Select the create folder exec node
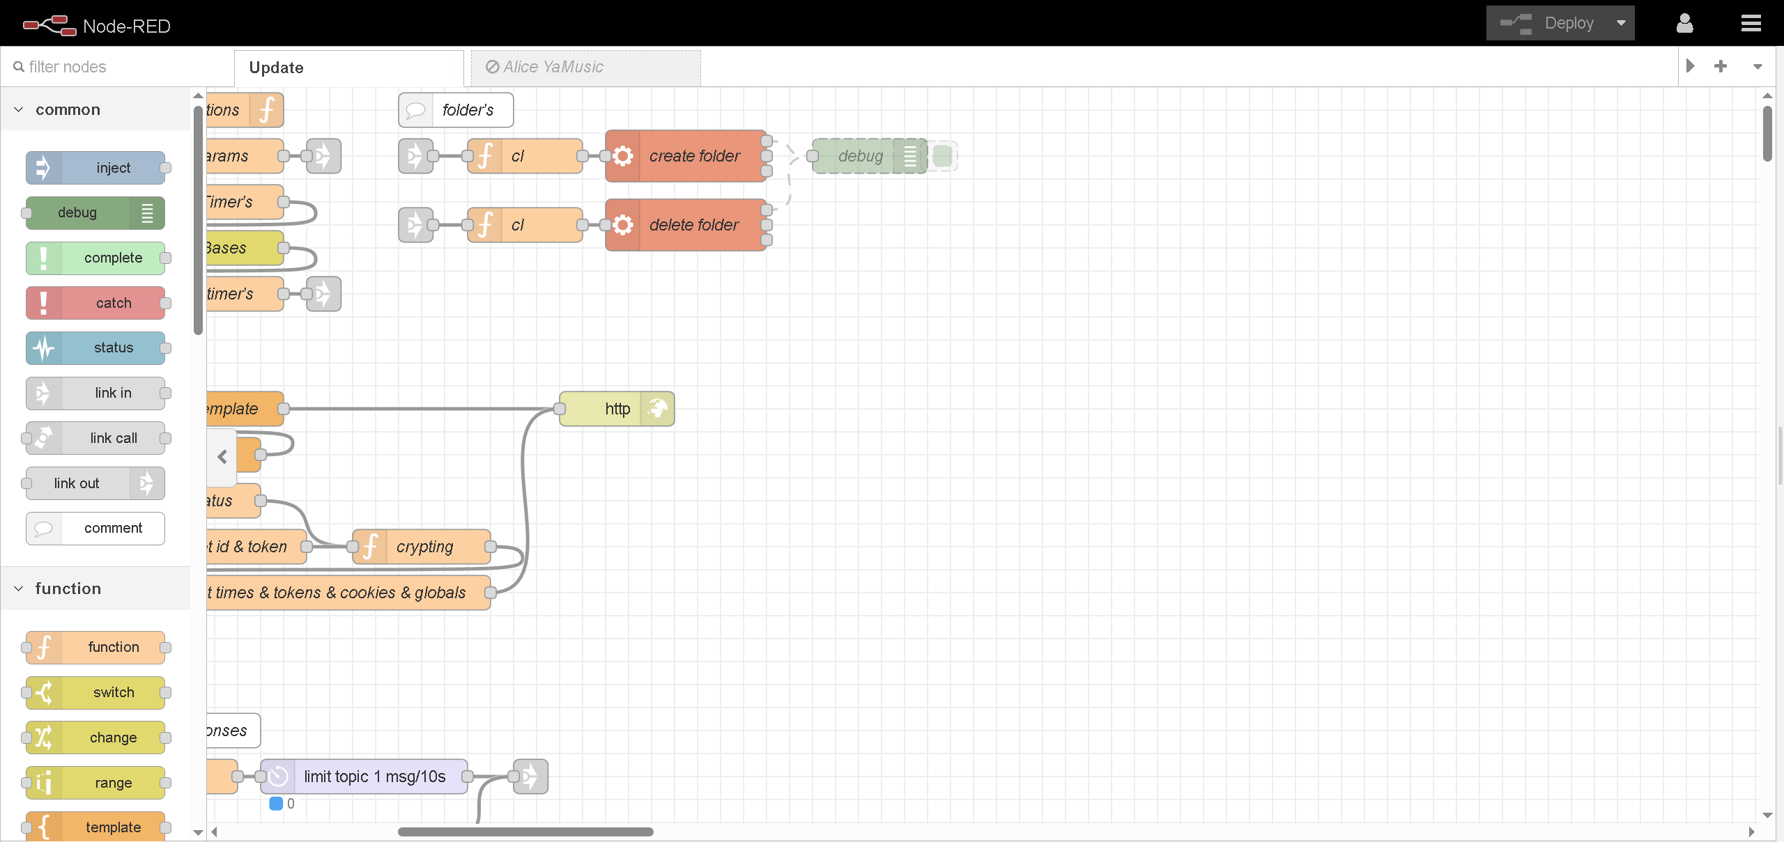 (x=693, y=156)
